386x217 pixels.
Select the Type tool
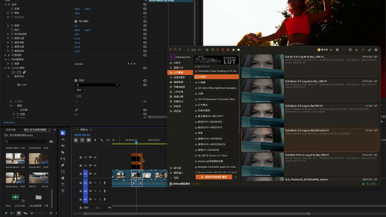63,184
